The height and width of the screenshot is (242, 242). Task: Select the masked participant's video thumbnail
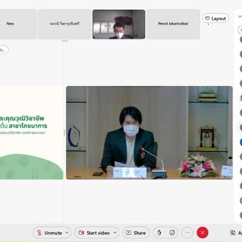click(x=119, y=24)
